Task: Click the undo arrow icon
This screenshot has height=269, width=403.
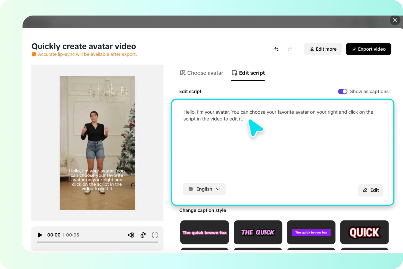Action: coord(276,49)
